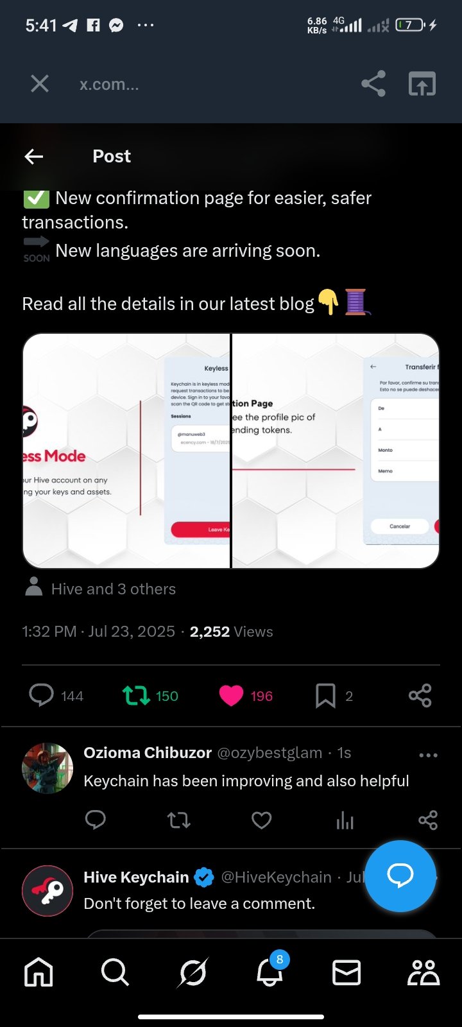Open Grok icon in bottom navigation
Viewport: 462px width, 1027px height.
193,972
